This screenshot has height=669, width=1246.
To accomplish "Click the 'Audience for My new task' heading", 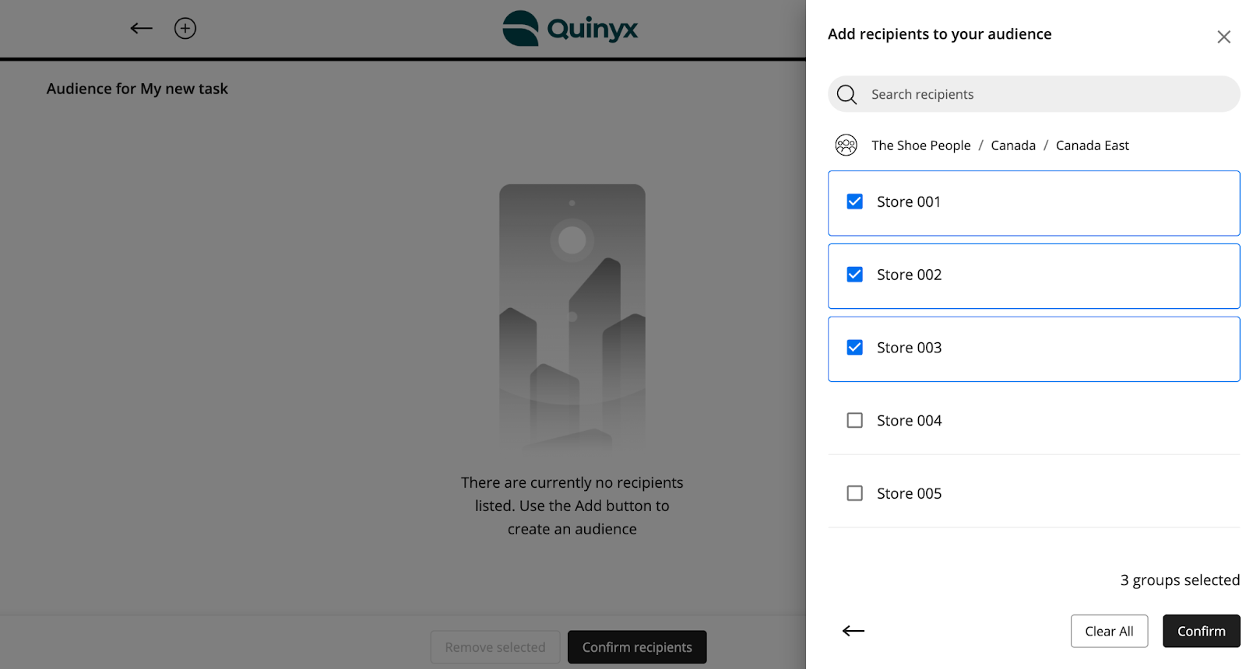I will (x=137, y=89).
